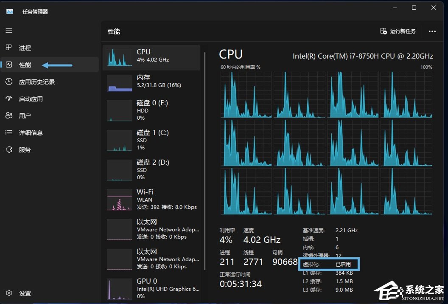Screen dimensions: 448x304
Task: Open Task Manager 设置 via gear icon
Action: 8,293
